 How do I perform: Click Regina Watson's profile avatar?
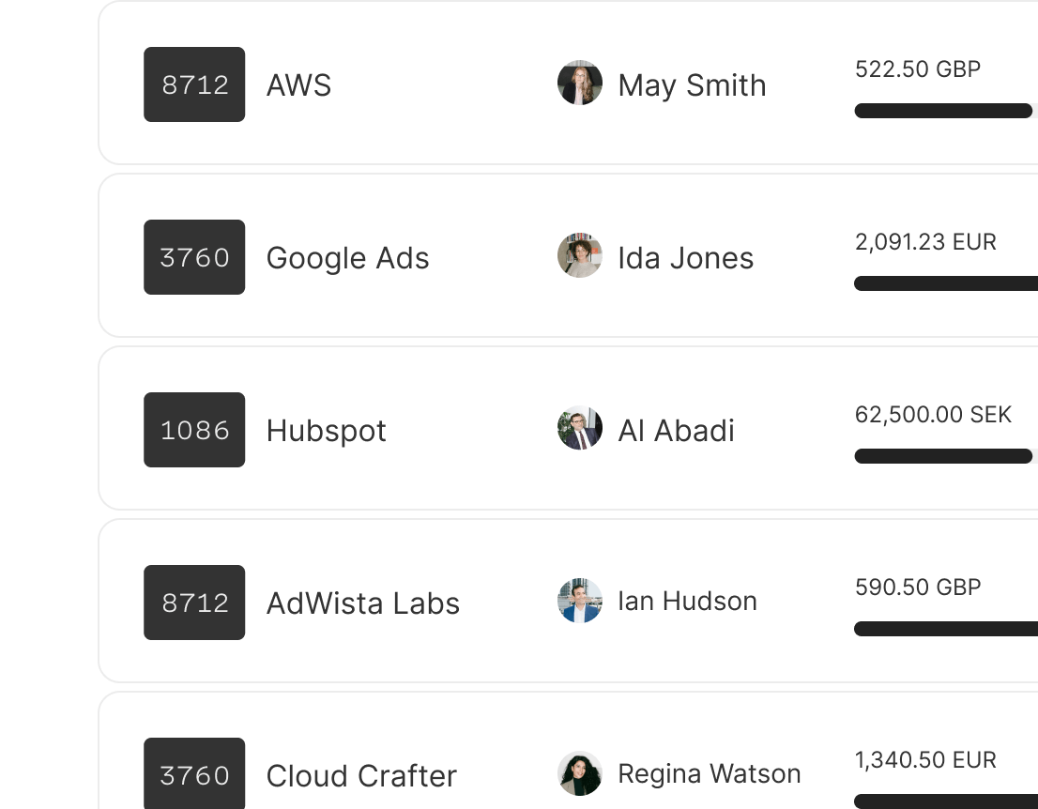579,774
